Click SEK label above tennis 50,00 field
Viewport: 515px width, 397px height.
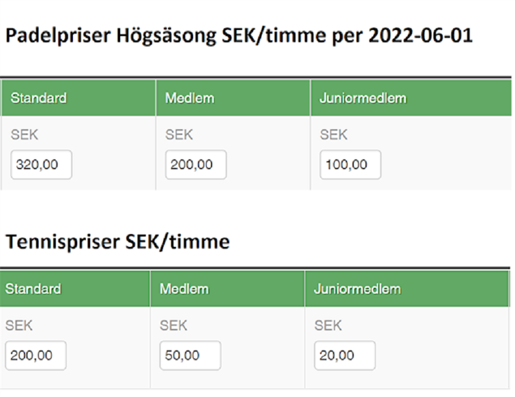pos(174,326)
